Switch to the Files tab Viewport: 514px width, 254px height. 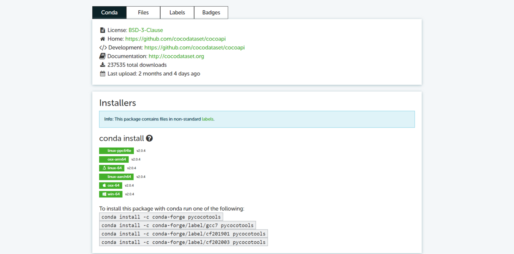point(143,12)
